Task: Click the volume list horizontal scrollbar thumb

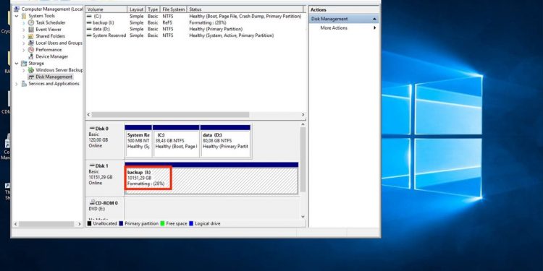Action: coord(170,114)
